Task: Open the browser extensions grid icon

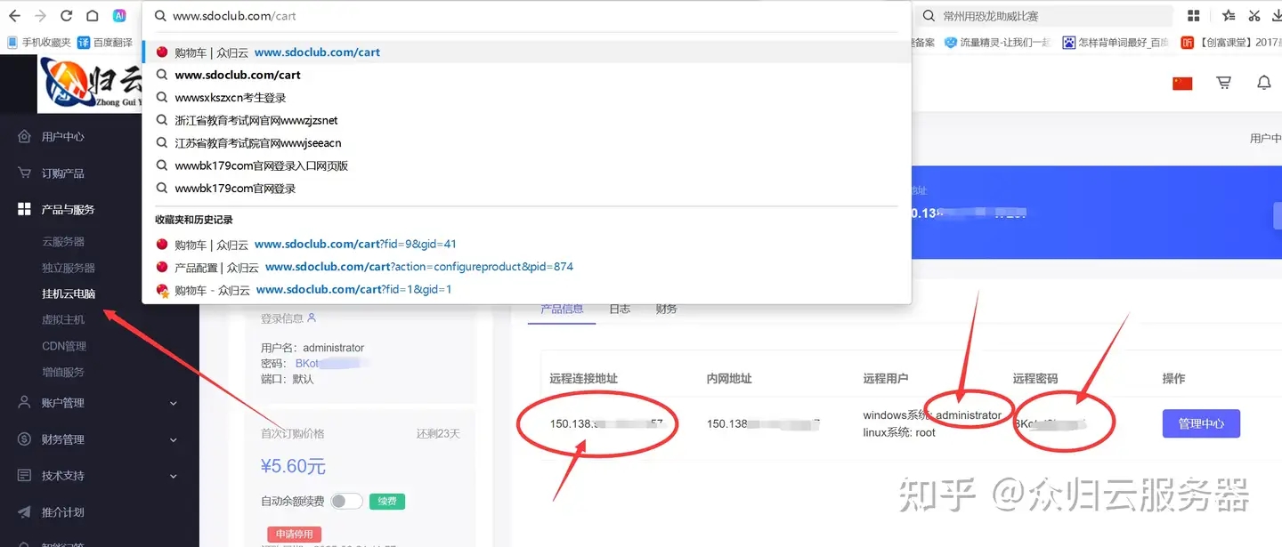Action: [1194, 16]
